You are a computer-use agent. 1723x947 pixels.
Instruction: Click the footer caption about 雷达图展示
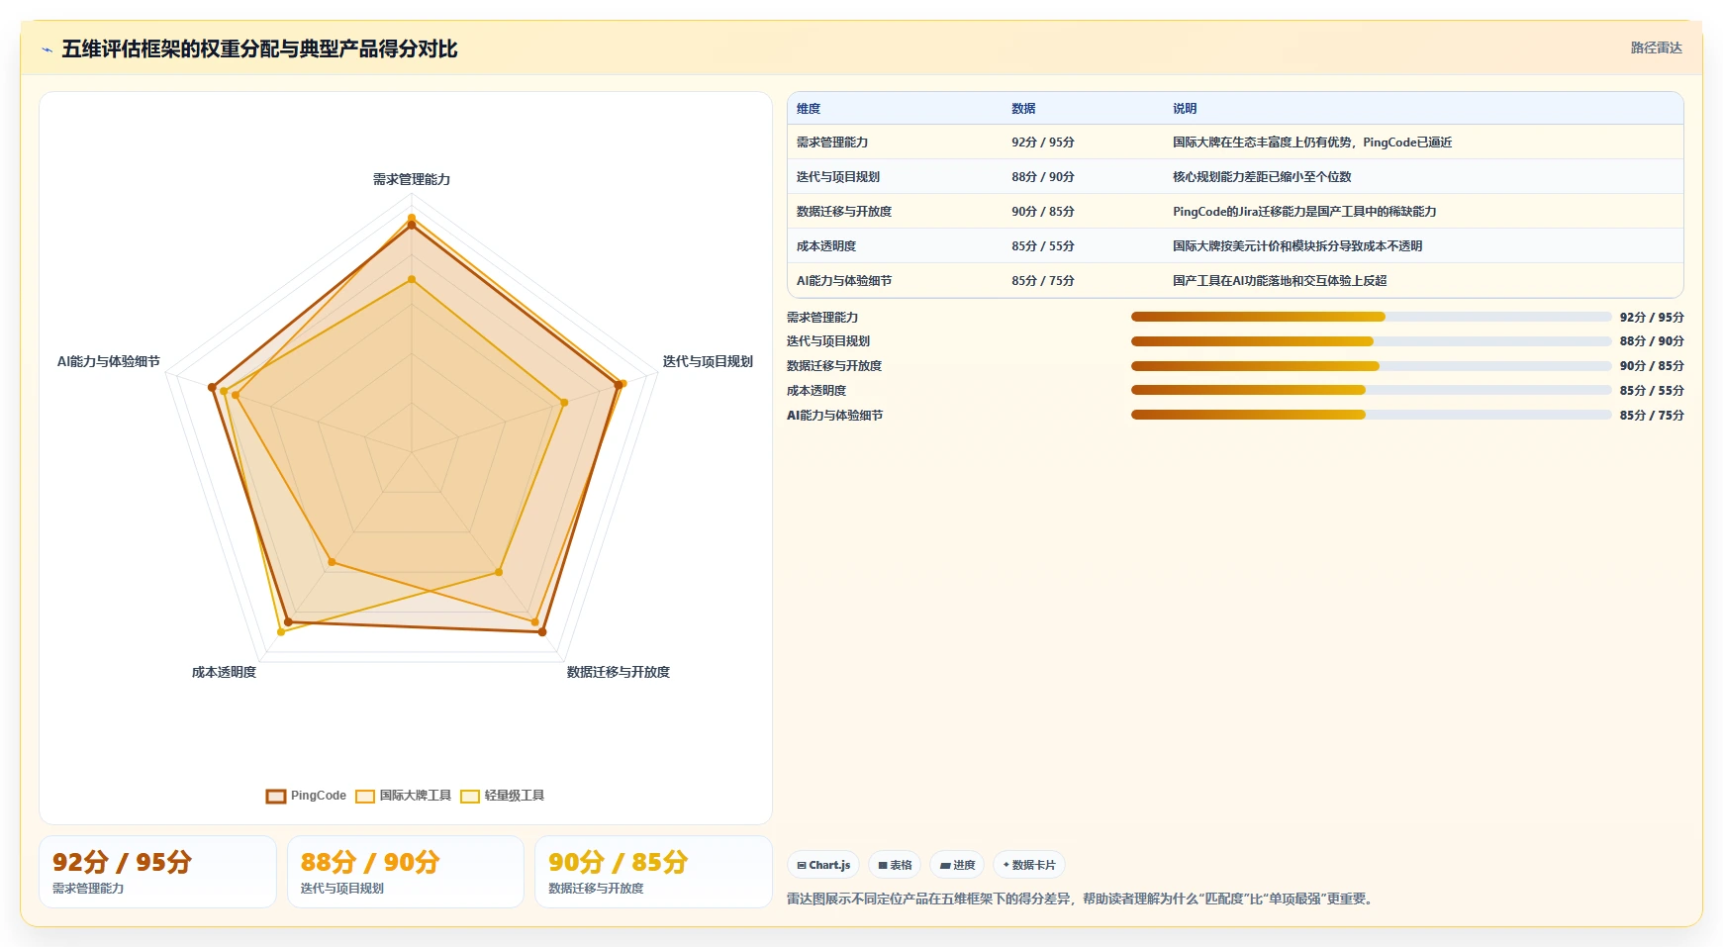click(1083, 899)
